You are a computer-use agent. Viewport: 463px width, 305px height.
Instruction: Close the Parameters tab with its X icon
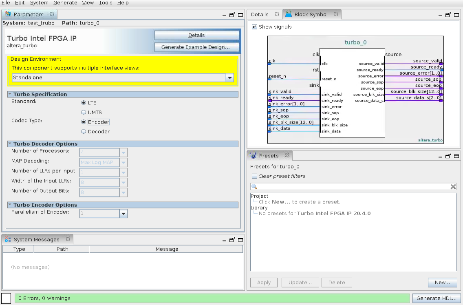[x=52, y=14]
